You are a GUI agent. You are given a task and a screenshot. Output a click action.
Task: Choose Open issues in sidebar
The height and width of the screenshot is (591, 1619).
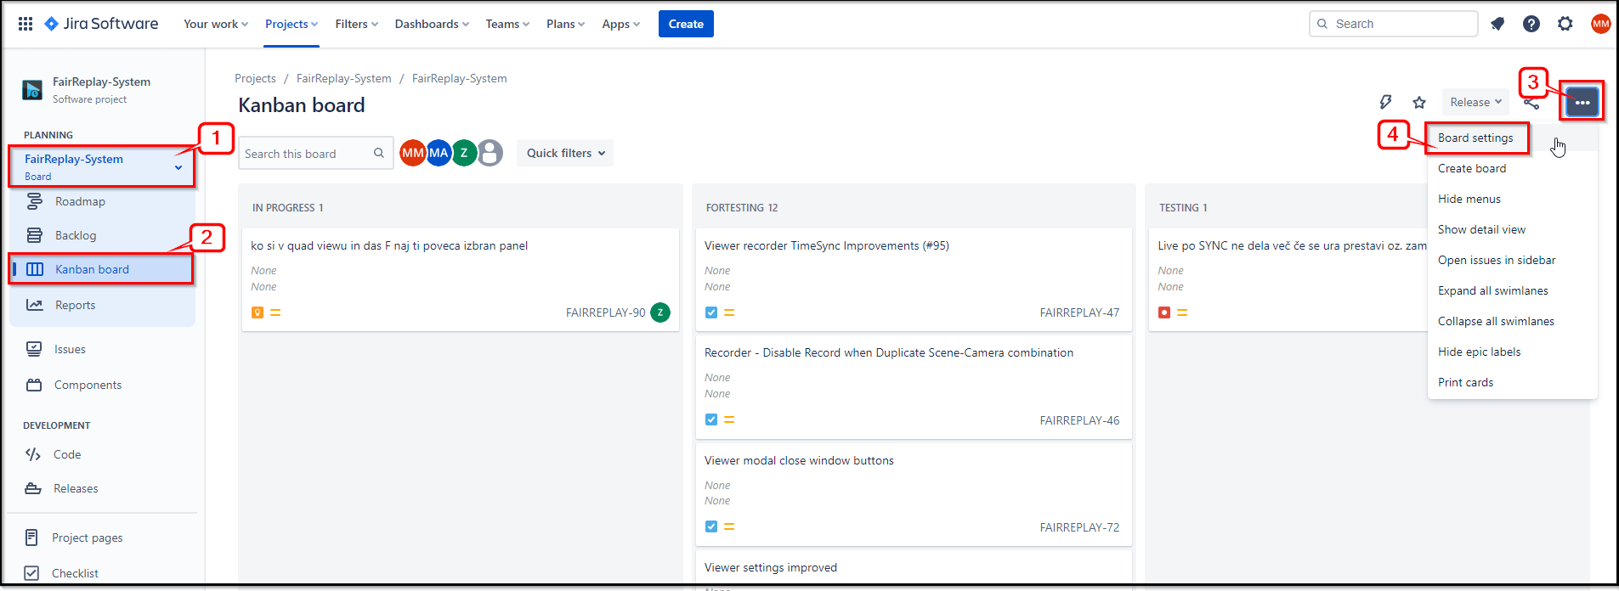pyautogui.click(x=1513, y=260)
